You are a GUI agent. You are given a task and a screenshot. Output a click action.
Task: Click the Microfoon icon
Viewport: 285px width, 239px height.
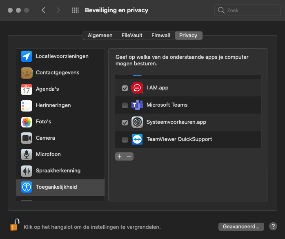pos(27,154)
